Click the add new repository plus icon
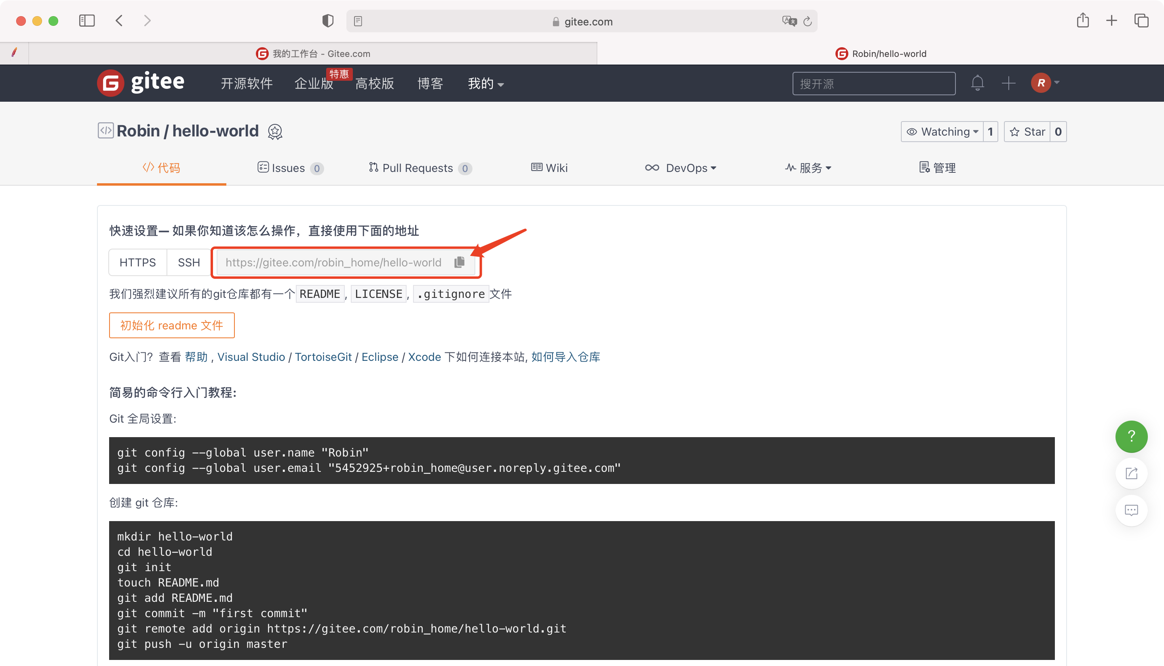 pos(1008,83)
